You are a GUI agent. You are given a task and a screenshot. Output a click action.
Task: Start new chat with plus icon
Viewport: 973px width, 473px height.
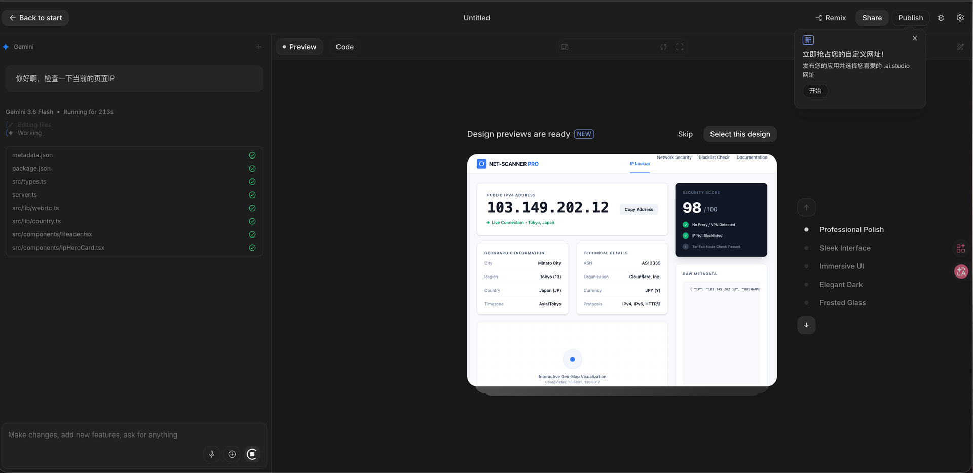[x=259, y=47]
